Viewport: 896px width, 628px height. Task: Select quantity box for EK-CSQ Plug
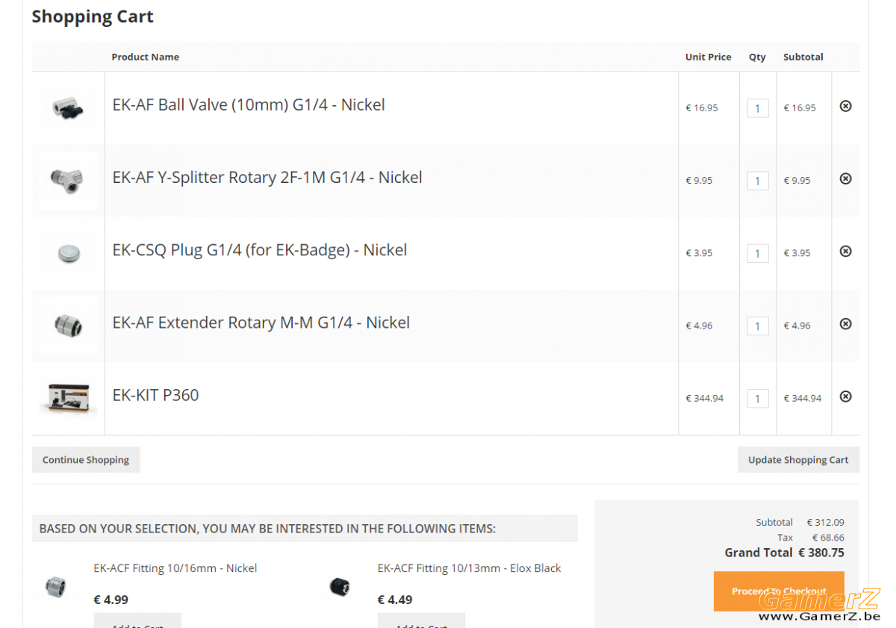(758, 253)
